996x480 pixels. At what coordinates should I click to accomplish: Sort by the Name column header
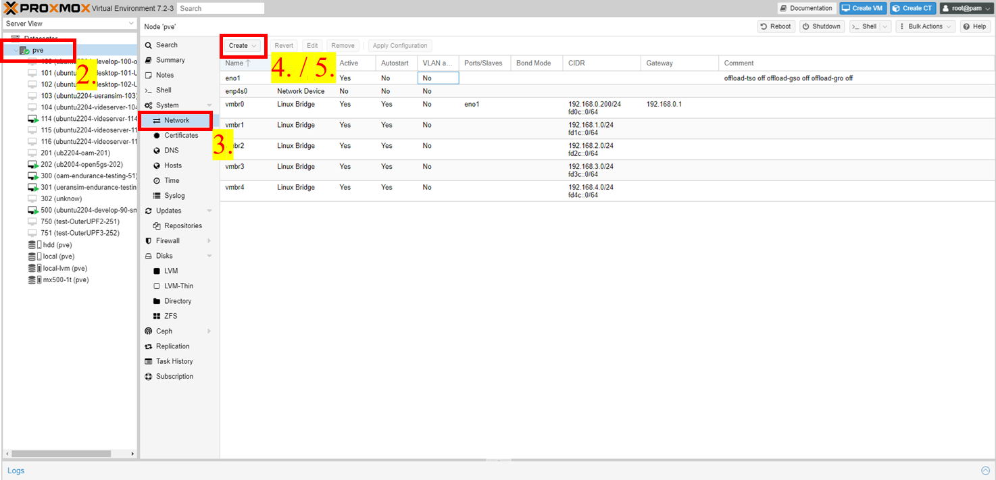234,63
